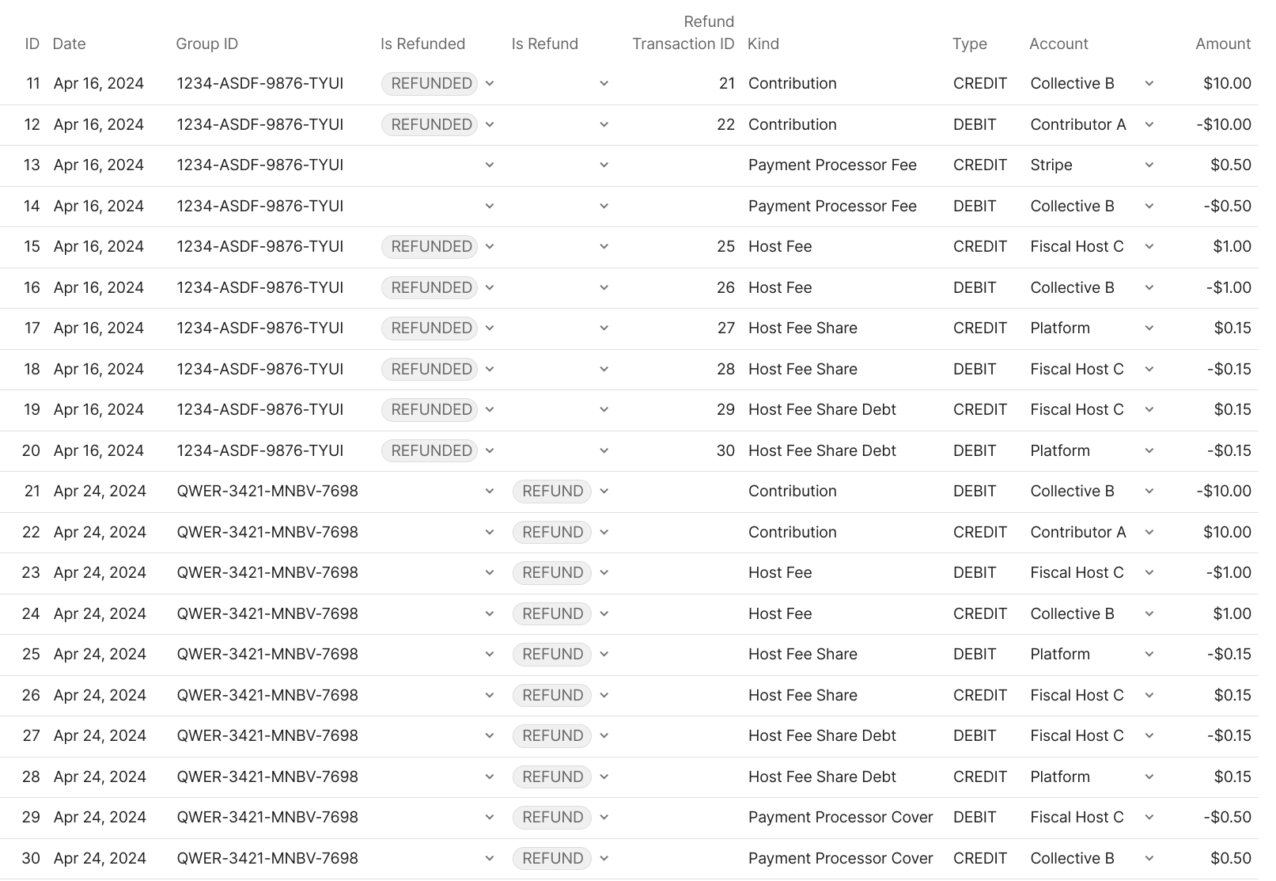Image resolution: width=1276 pixels, height=881 pixels.
Task: Click the REFUNDED badge in row 12
Action: (x=430, y=125)
